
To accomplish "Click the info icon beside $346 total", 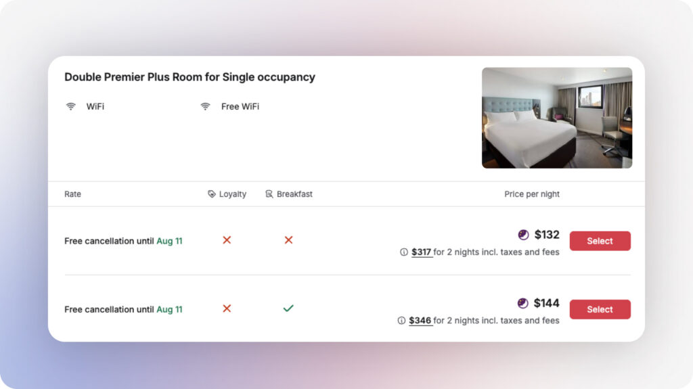I will 401,321.
